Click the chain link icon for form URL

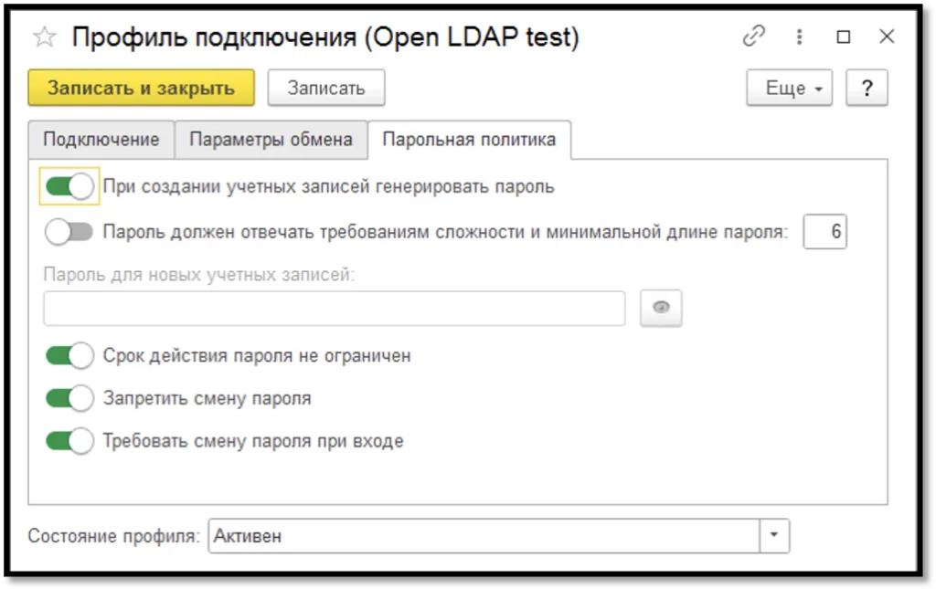(x=753, y=37)
